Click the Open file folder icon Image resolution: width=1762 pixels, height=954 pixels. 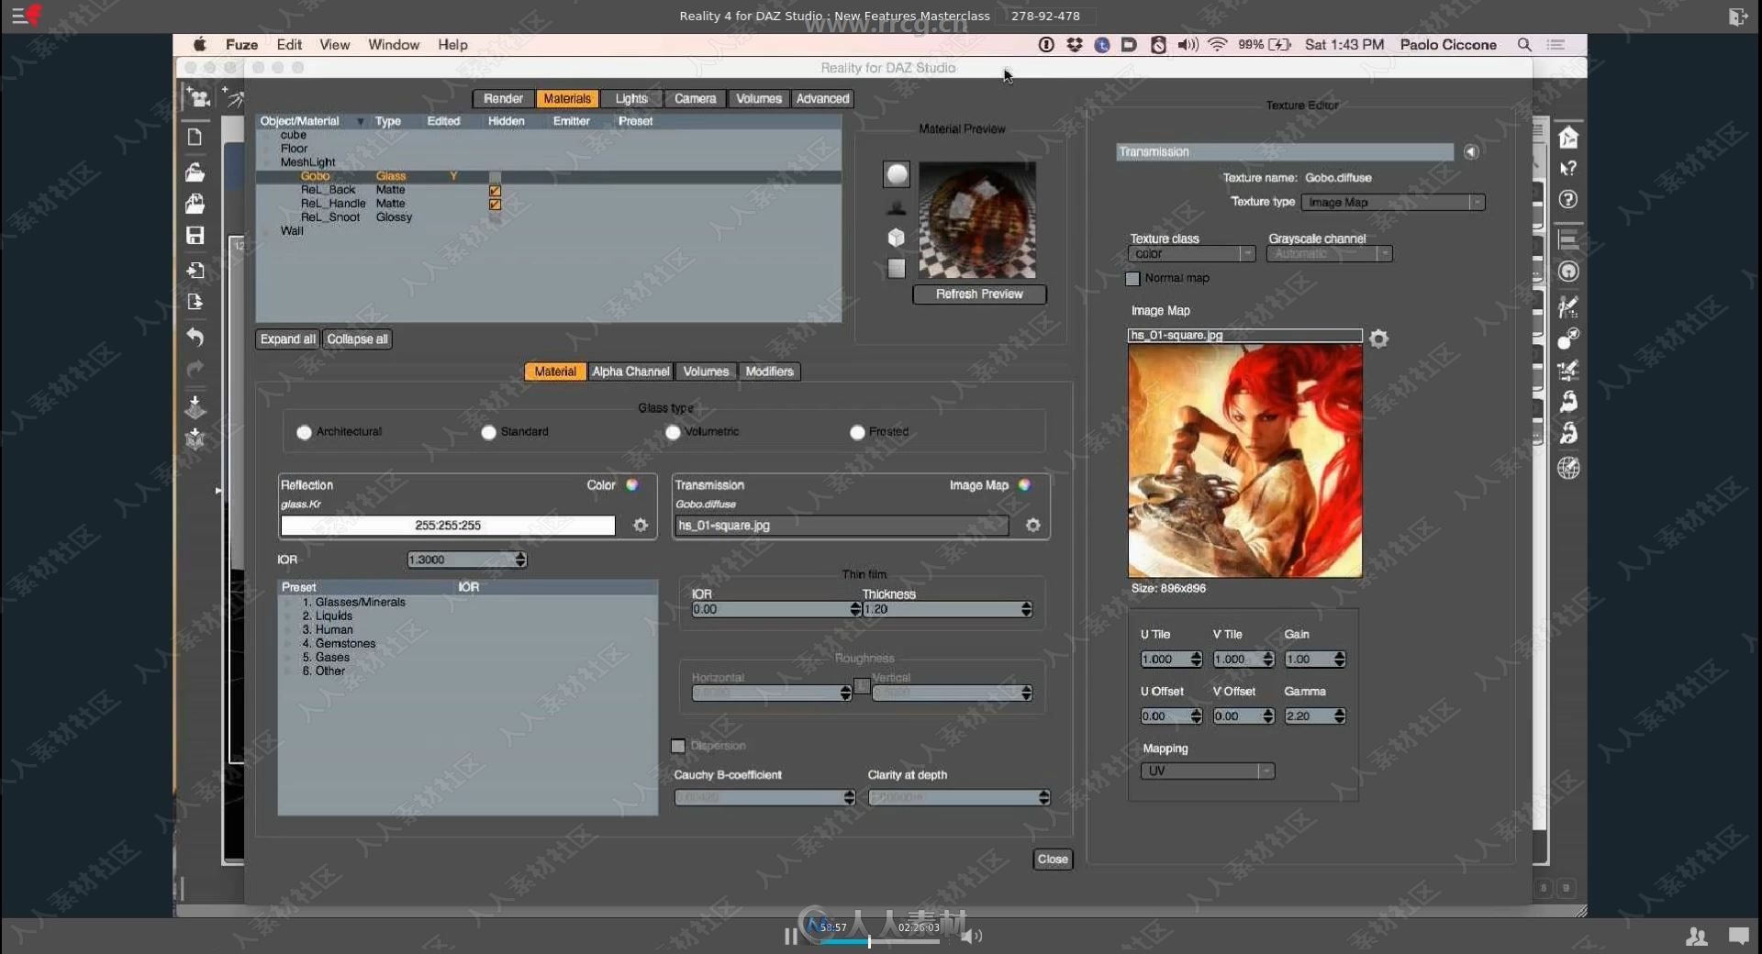pyautogui.click(x=195, y=172)
